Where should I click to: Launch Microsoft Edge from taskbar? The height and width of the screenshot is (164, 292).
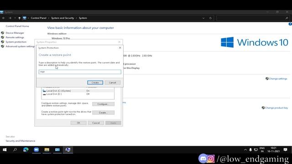pyautogui.click(x=26, y=150)
